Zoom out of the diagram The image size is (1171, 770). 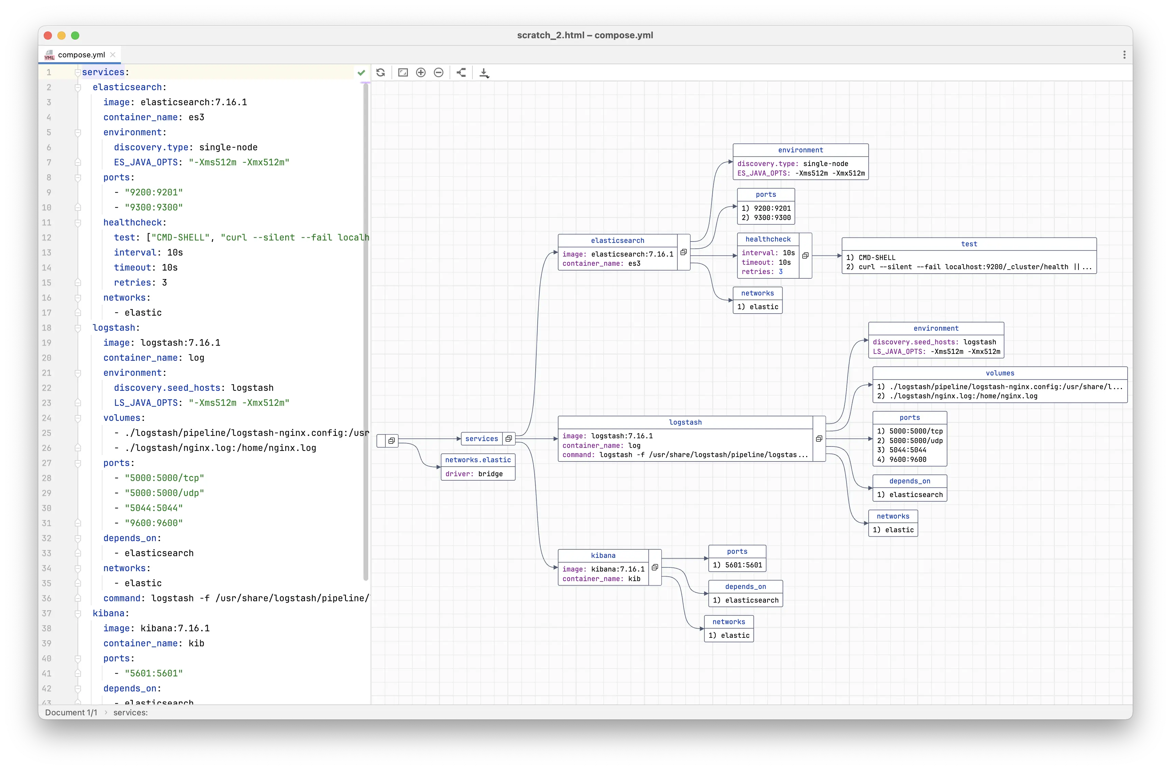tap(438, 73)
